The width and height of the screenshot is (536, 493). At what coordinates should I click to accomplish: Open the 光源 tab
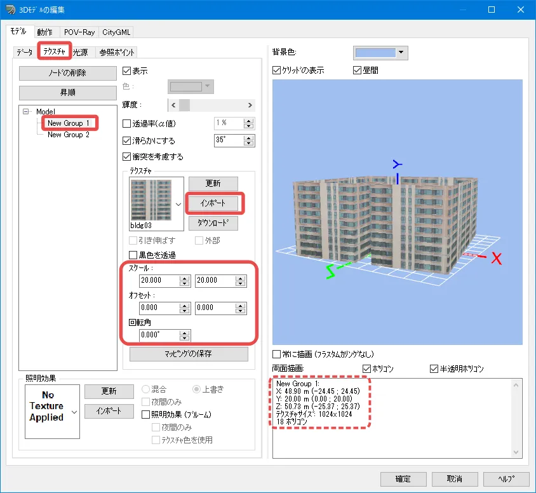pyautogui.click(x=81, y=52)
